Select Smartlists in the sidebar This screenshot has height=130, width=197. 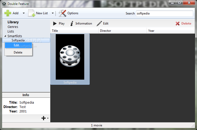[15, 36]
